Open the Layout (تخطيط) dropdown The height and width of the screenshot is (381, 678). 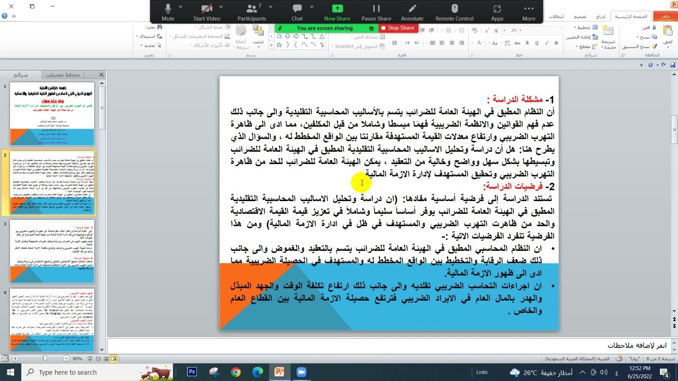(x=575, y=28)
